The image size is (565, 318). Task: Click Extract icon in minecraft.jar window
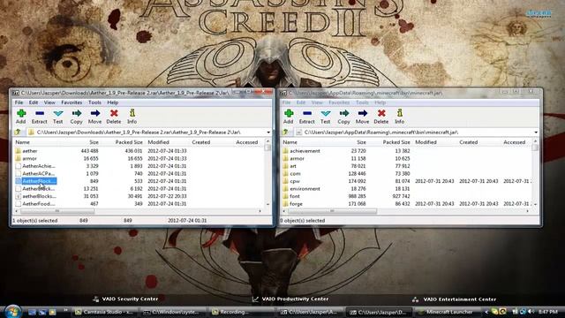click(306, 117)
